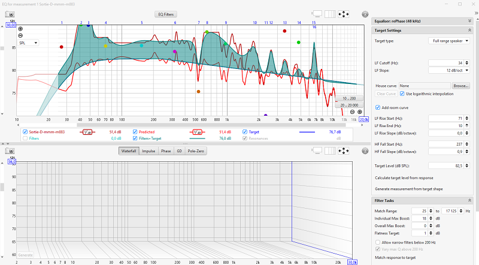Screen dimensions: 479x265
Task: Click Generate measurement from target shape
Action: (409, 189)
